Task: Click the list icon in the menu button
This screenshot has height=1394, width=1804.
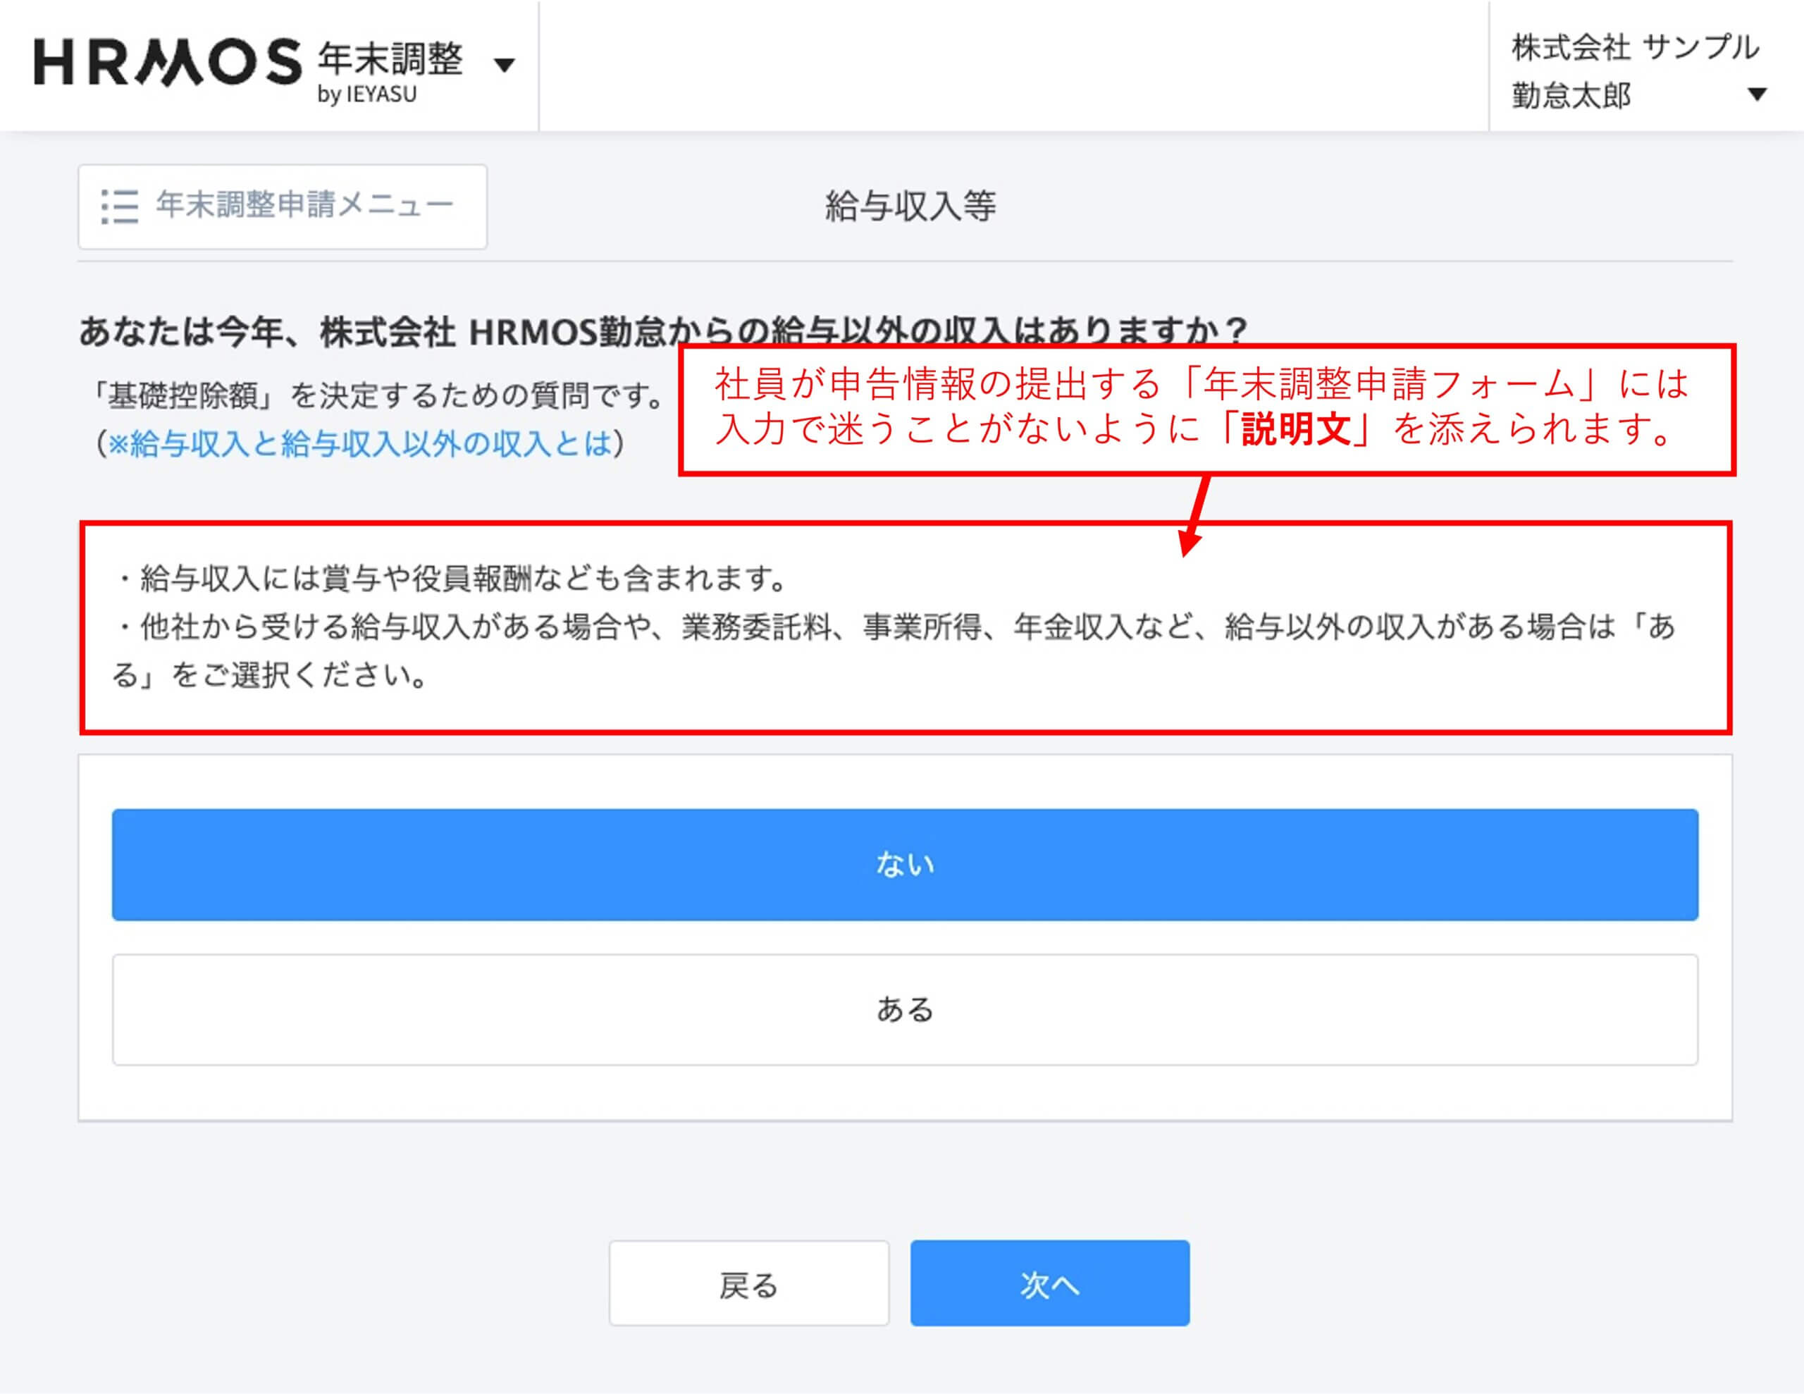Action: tap(120, 206)
